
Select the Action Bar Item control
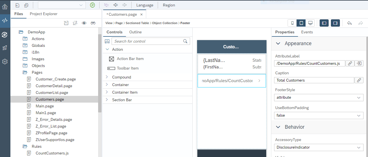coord(130,59)
